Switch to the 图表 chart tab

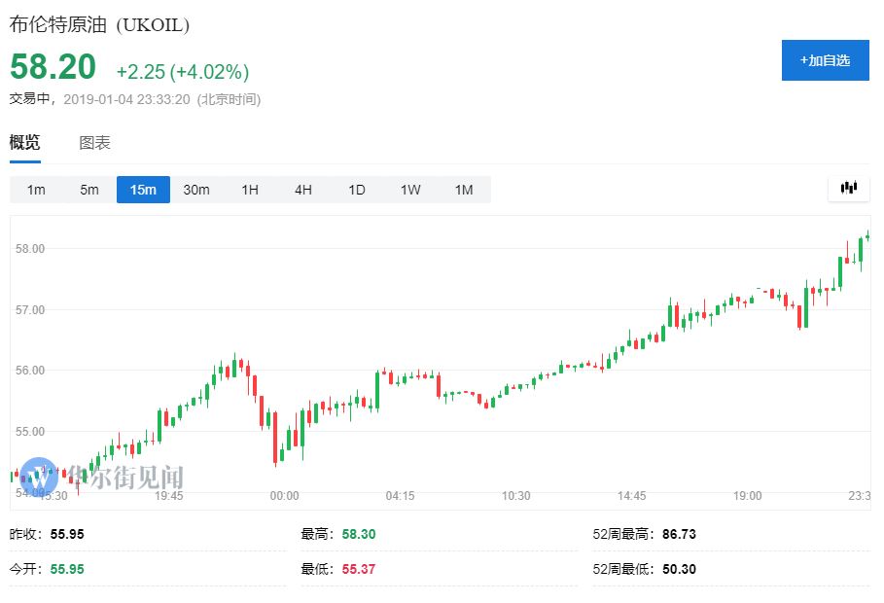click(94, 143)
